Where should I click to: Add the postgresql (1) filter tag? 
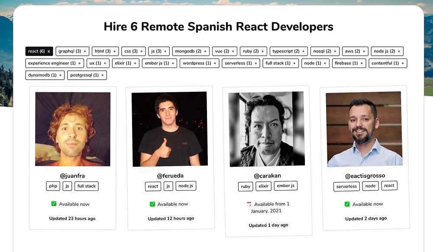click(87, 75)
